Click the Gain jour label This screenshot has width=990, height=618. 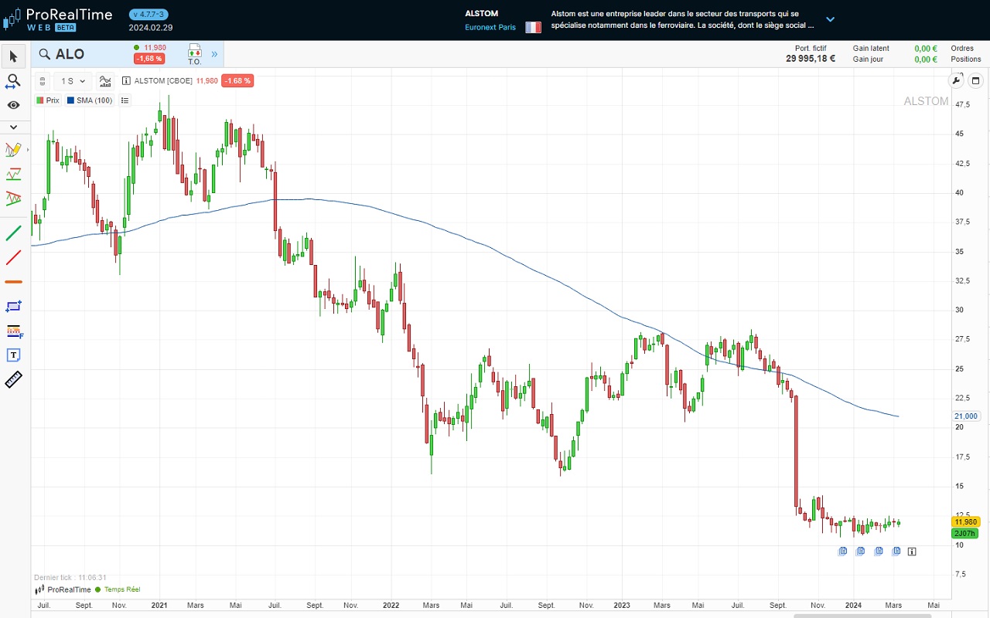[868, 59]
